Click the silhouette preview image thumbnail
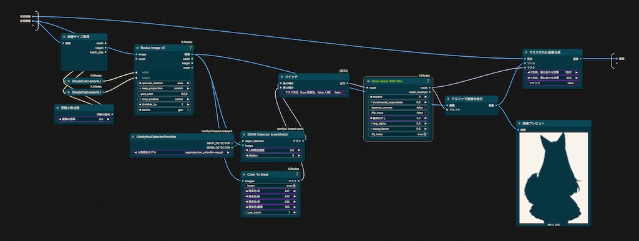The image size is (639, 241). [554, 178]
